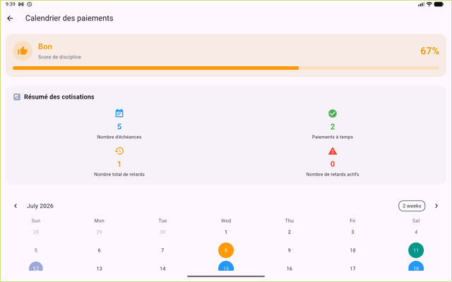The width and height of the screenshot is (452, 282).
Task: Tap the Bon score label
Action: point(45,47)
